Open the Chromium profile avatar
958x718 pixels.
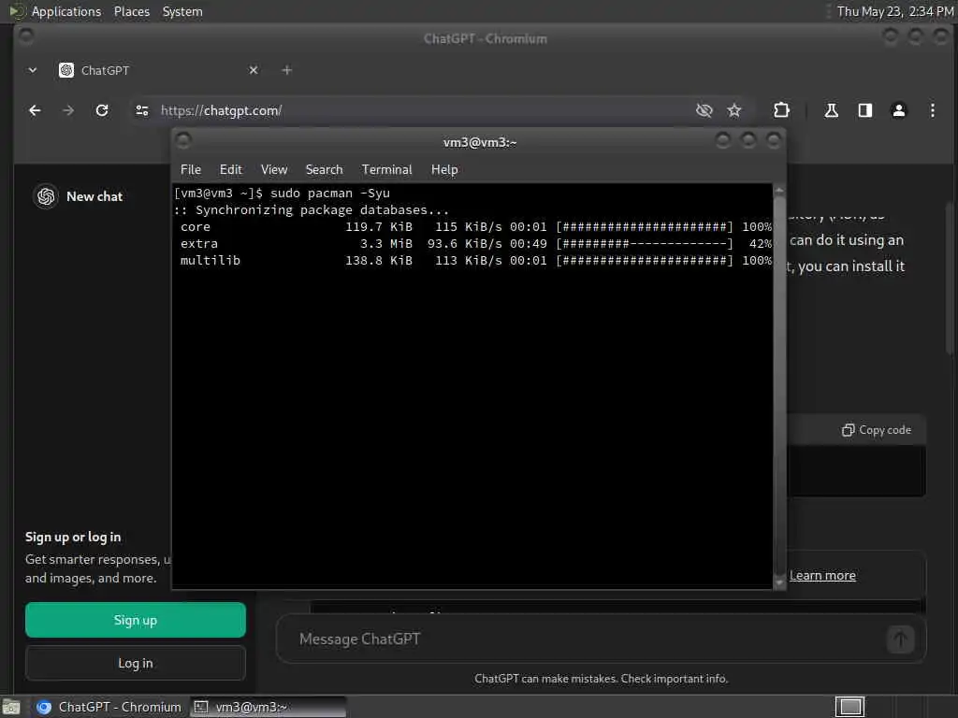899,110
